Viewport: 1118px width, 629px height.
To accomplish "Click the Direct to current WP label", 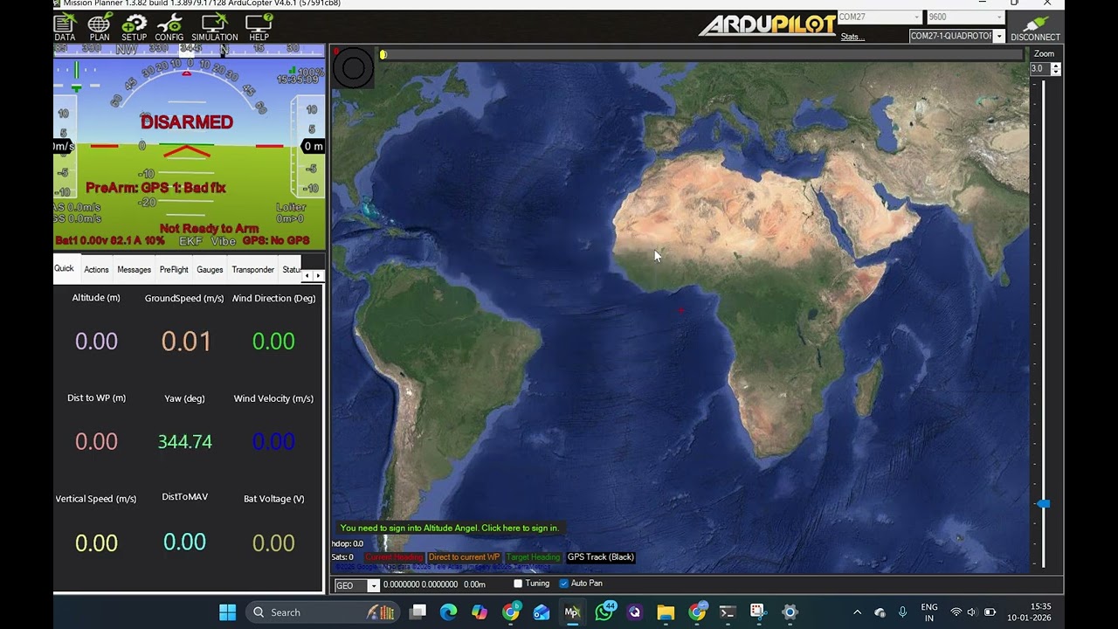I will click(x=464, y=557).
